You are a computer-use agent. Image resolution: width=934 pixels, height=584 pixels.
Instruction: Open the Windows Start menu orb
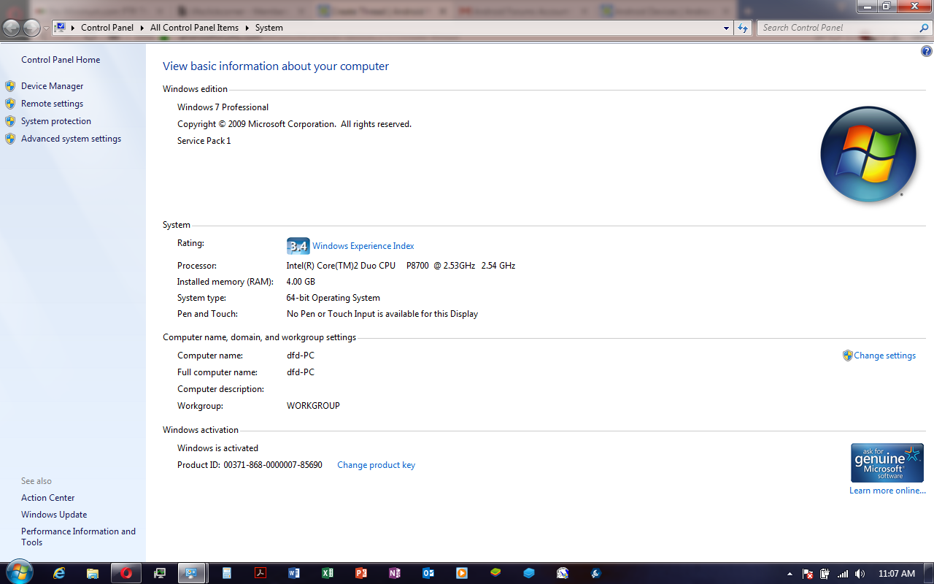click(18, 572)
